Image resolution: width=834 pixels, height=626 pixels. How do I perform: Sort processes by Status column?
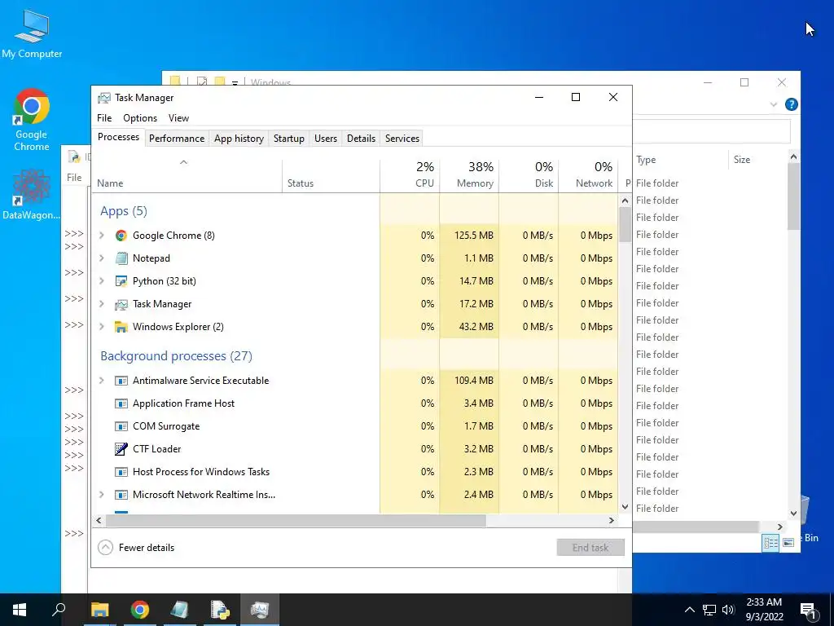[x=331, y=175]
